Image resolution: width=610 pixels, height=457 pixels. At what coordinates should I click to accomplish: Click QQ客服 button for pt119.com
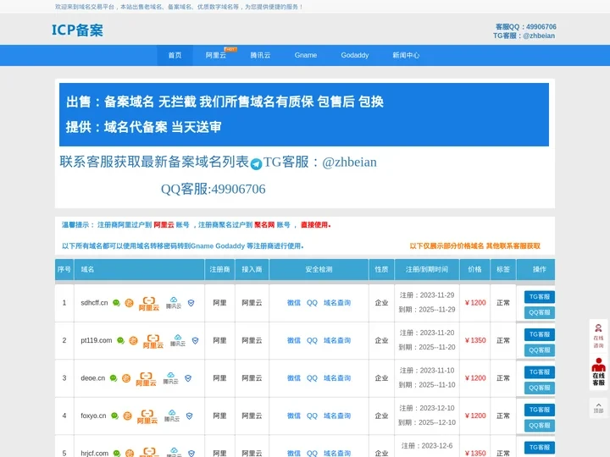pos(539,350)
